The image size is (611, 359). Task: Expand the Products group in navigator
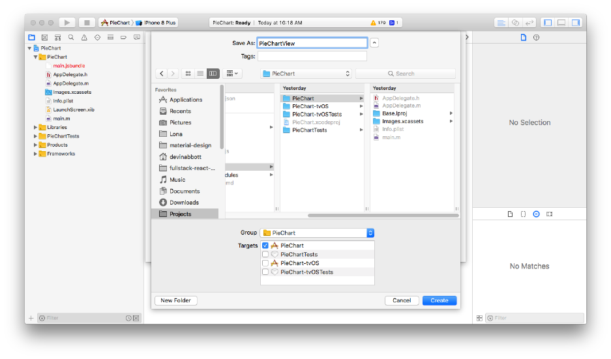35,145
